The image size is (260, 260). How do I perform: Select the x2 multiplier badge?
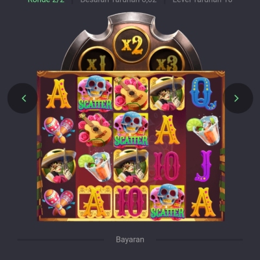pos(132,45)
